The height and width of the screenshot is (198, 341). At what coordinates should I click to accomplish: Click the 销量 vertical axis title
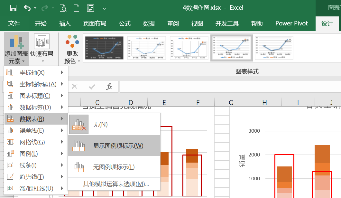tap(242, 161)
